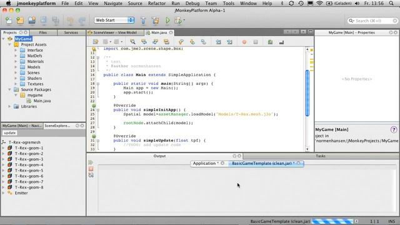The image size is (400, 225).
Task: Click the Undo toolbar icon
Action: point(70,21)
